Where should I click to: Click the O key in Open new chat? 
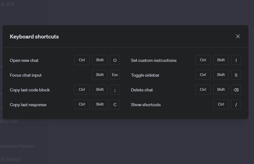(x=115, y=60)
